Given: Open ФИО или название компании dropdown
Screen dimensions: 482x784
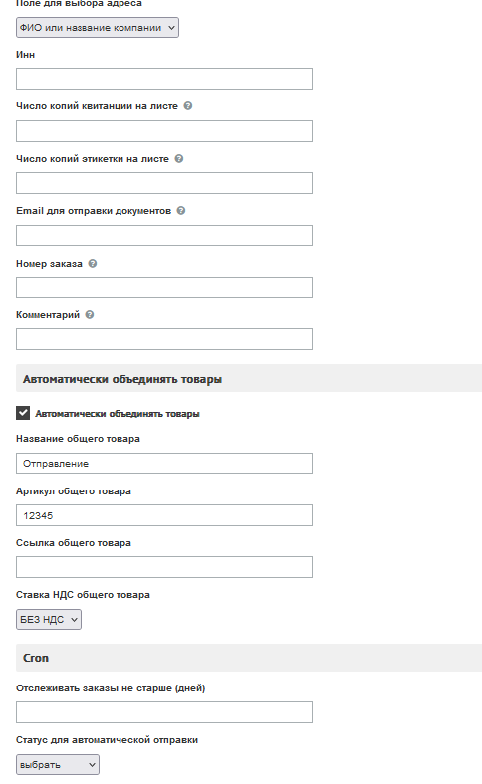Looking at the screenshot, I should click(x=98, y=28).
